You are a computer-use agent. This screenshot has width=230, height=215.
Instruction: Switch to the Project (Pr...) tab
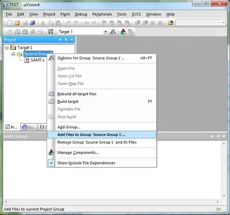coord(12,127)
